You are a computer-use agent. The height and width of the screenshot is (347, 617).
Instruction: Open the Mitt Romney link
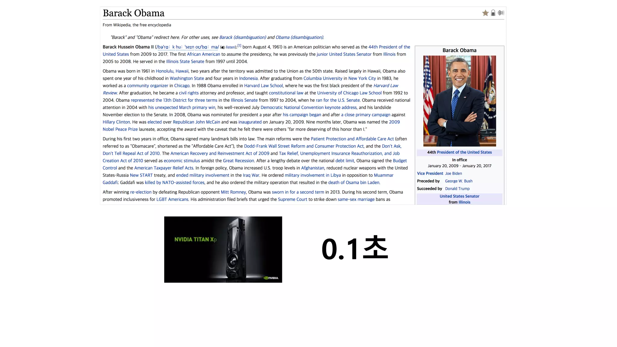233,192
